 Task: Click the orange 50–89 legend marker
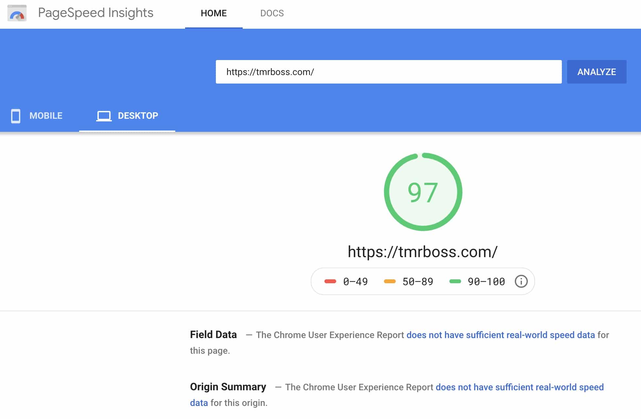390,281
